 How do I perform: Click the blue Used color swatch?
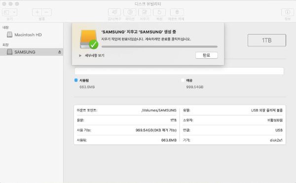click(x=76, y=80)
